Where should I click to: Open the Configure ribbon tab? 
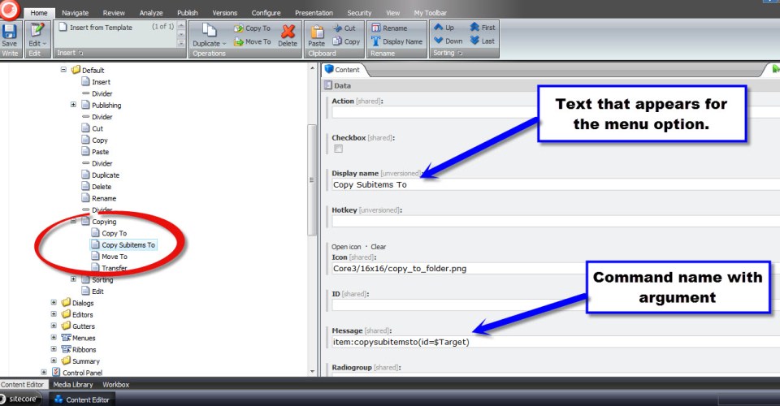click(266, 13)
